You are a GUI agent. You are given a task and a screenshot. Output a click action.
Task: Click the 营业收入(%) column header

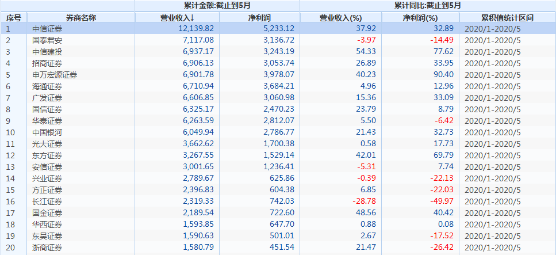click(340, 17)
